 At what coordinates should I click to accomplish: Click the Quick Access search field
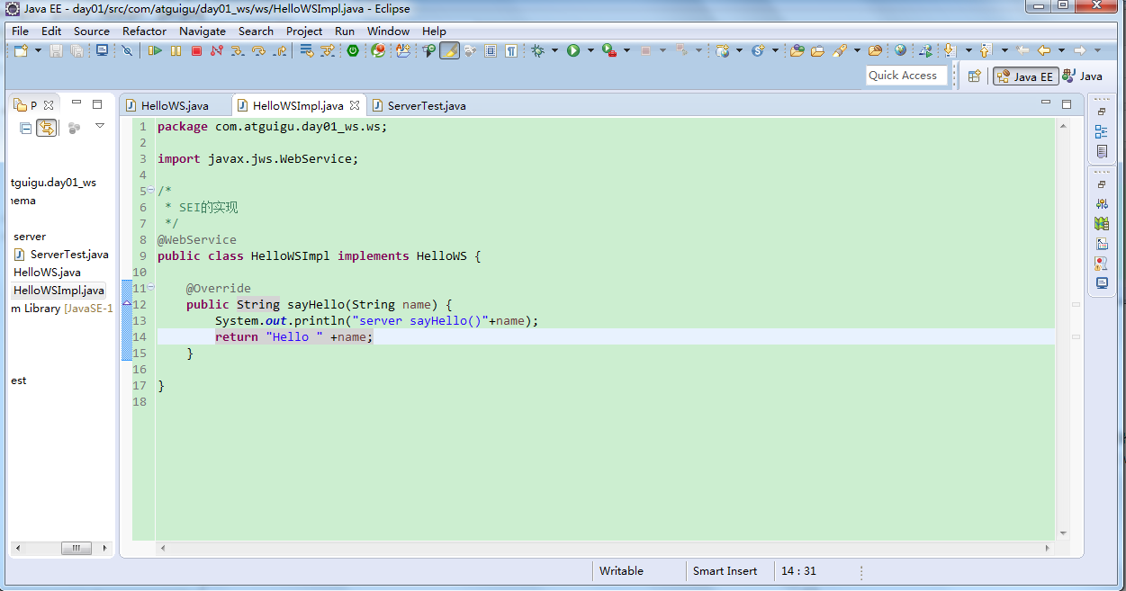[x=905, y=76]
